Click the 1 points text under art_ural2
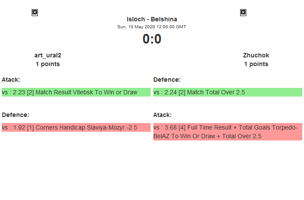Screen dimensions: 304x200 pyautogui.click(x=48, y=64)
